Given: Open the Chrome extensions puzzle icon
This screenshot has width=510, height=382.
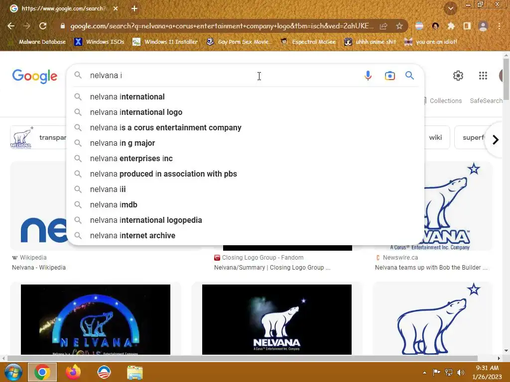Looking at the screenshot, I should (x=451, y=26).
